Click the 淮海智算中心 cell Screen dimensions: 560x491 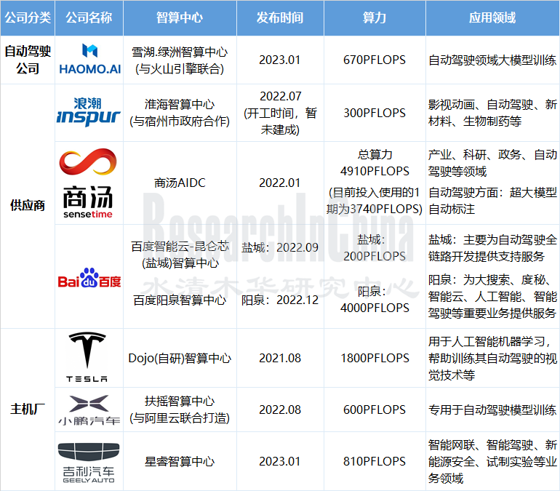coord(180,113)
